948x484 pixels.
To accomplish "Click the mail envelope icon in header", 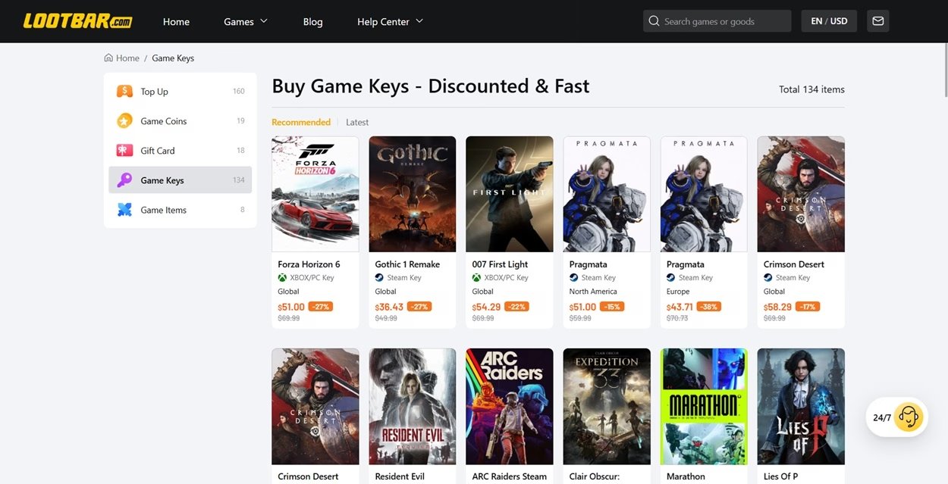I will tap(877, 21).
